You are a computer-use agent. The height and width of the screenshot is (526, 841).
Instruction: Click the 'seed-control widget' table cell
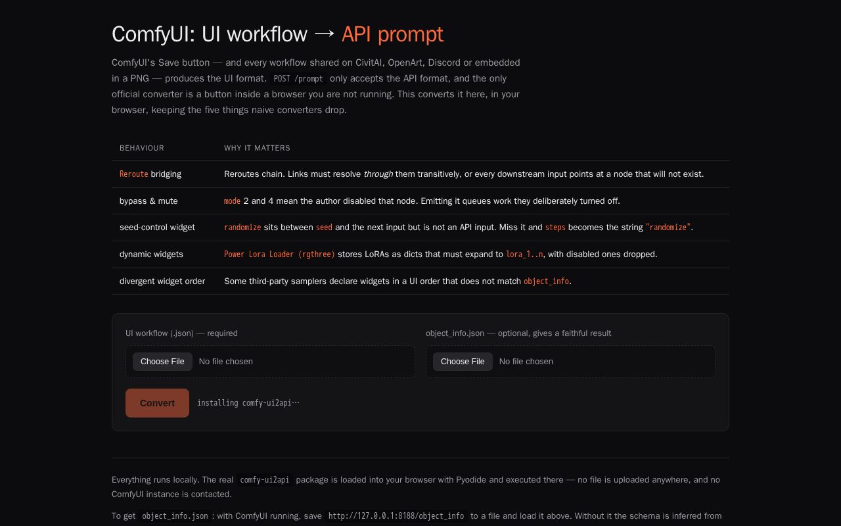(x=164, y=227)
